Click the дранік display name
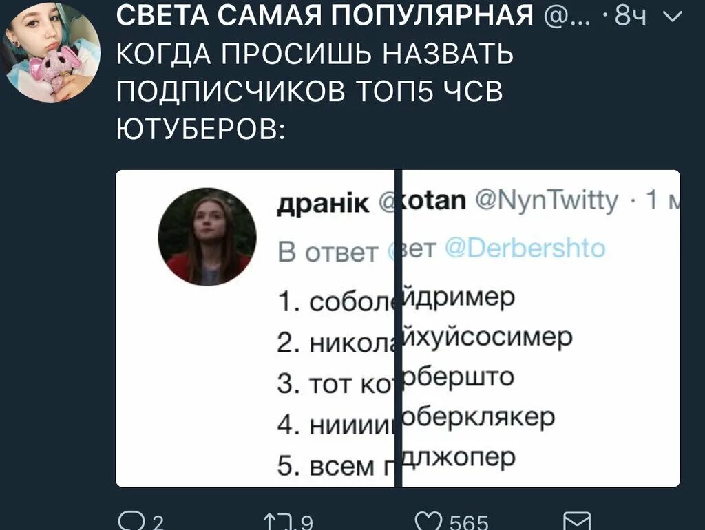Image resolution: width=705 pixels, height=530 pixels. click(x=323, y=204)
